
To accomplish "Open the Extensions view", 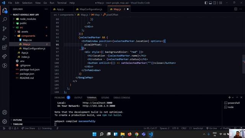I will click(5, 47).
